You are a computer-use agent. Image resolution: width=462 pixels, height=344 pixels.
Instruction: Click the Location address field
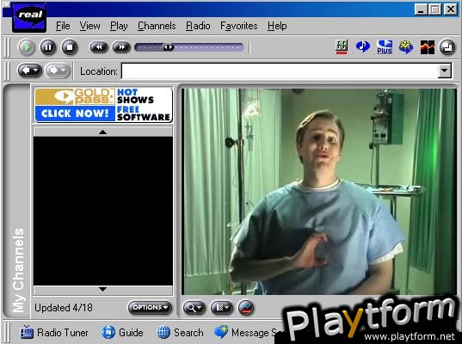pyautogui.click(x=280, y=71)
